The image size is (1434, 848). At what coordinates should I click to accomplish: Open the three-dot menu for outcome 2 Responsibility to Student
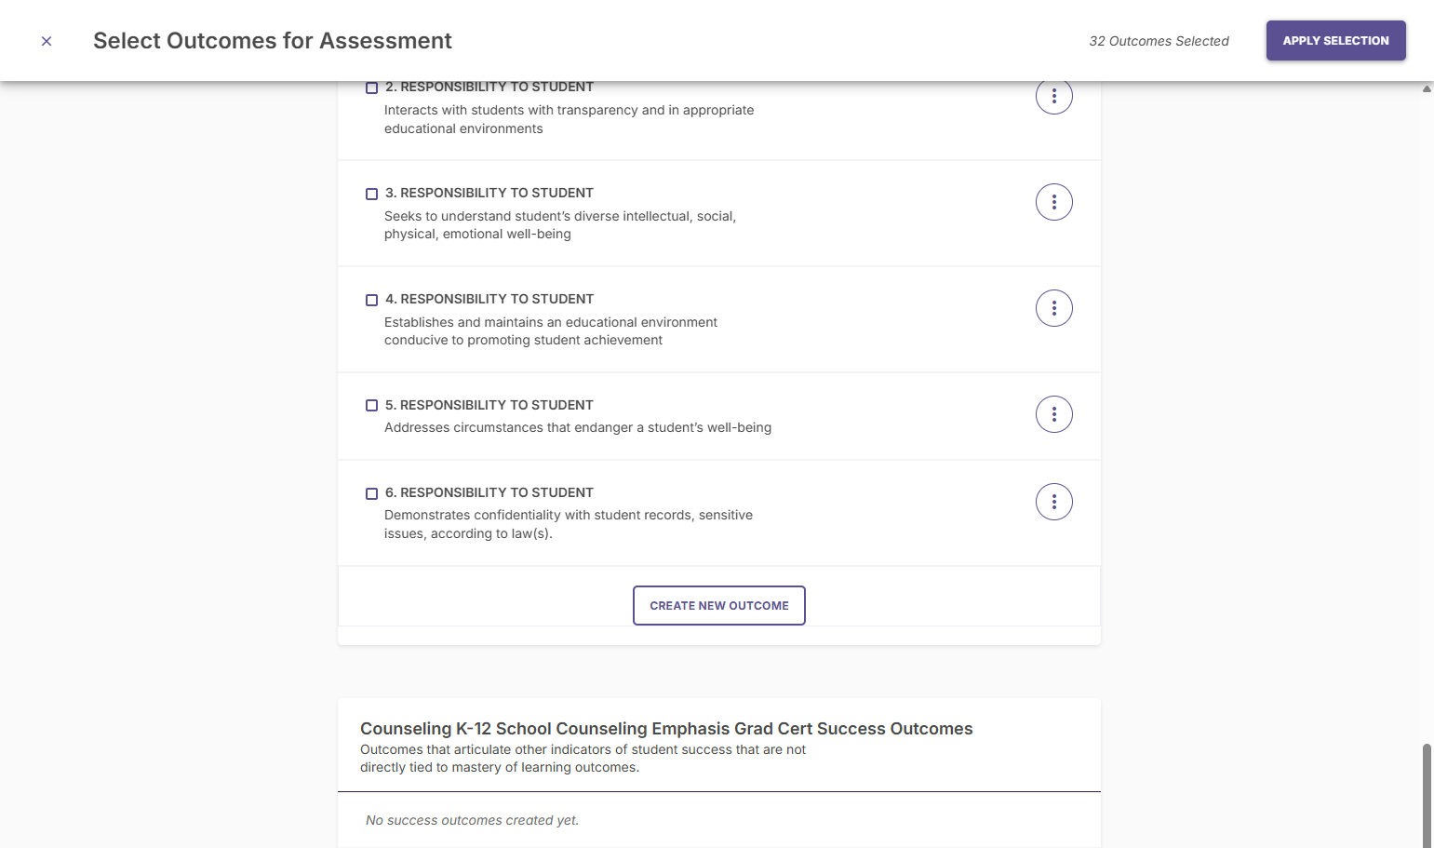click(1054, 97)
